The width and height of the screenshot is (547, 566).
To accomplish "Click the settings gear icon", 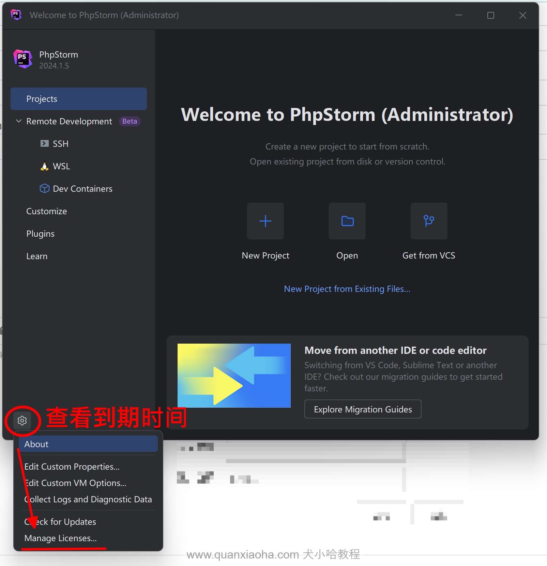I will pyautogui.click(x=22, y=421).
